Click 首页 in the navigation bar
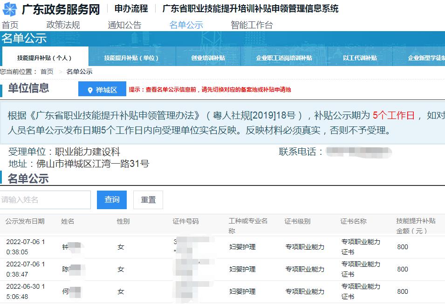 point(10,25)
